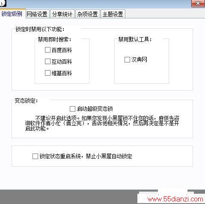Click the app icon in title bar corner

pos(3,3)
